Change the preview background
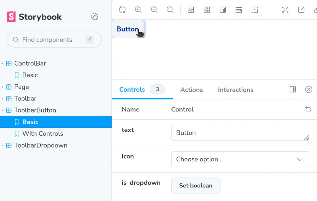 click(x=191, y=10)
